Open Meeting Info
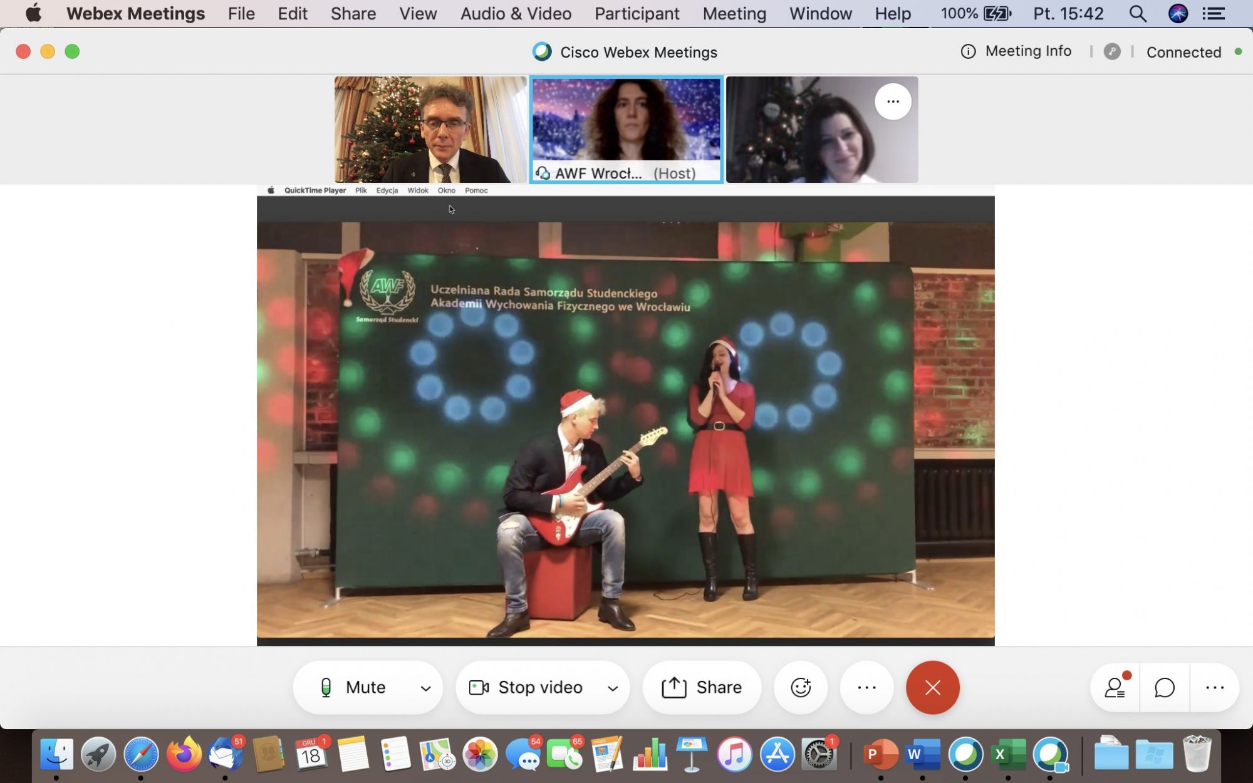Image resolution: width=1253 pixels, height=783 pixels. 1016,51
